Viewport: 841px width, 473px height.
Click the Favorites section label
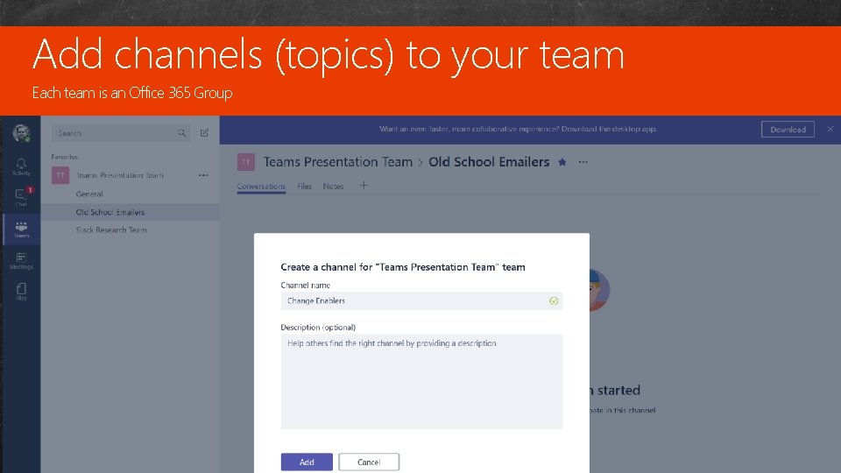(x=64, y=157)
